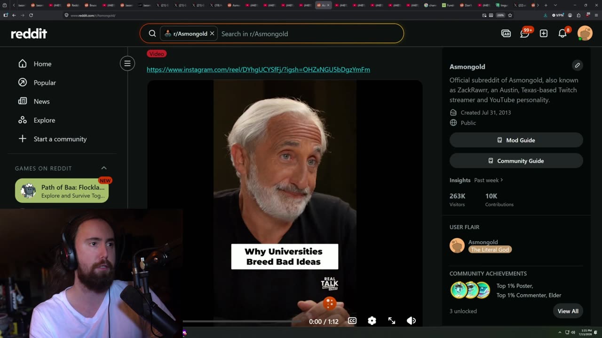
Task: Collapse the Games on Reddit section
Action: click(x=104, y=168)
